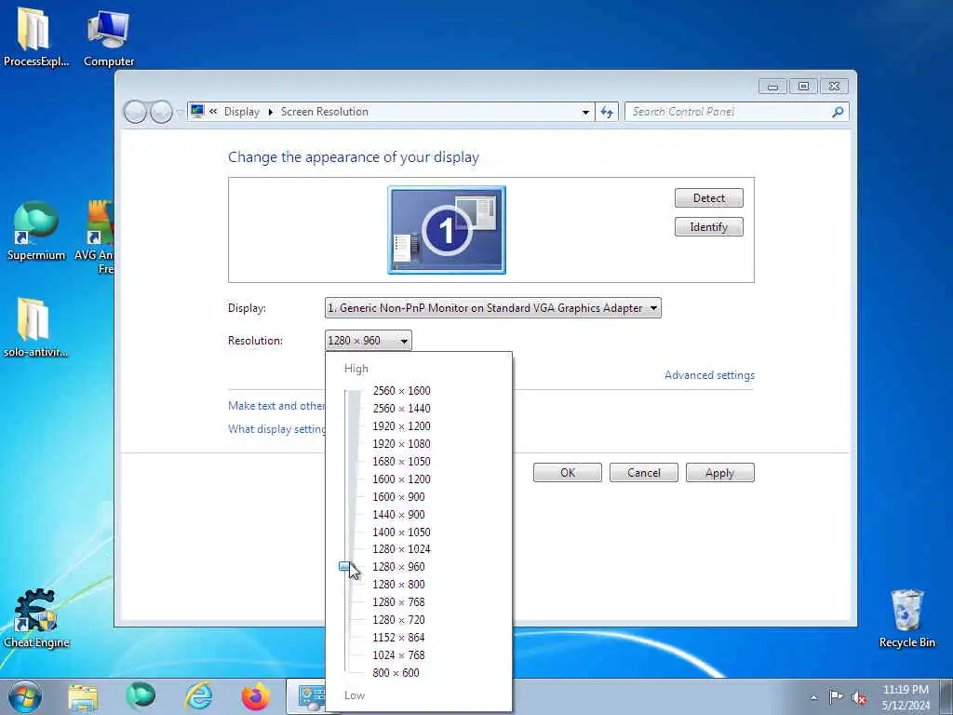953x715 pixels.
Task: Go forward in Control Panel navigation
Action: coord(161,112)
